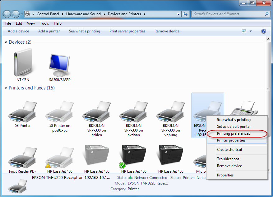
Task: Choose Properties at bottom of context menu
Action: pyautogui.click(x=237, y=175)
